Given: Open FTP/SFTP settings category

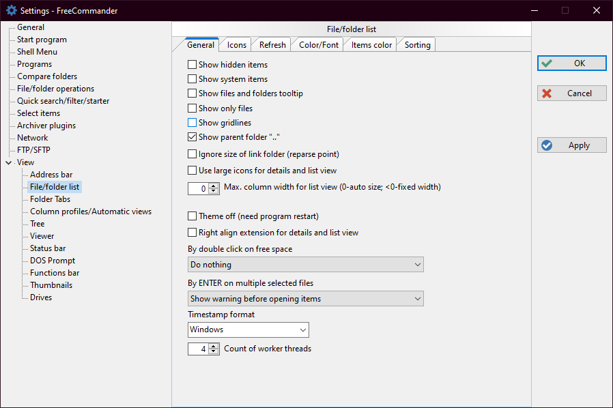Looking at the screenshot, I should [33, 150].
